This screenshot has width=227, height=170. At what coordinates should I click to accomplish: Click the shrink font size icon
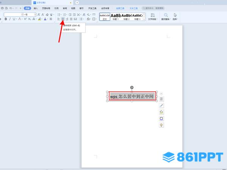tap(43, 15)
